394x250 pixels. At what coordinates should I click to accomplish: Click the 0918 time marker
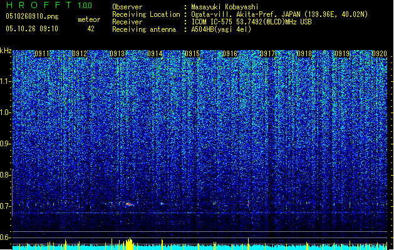pos(304,54)
